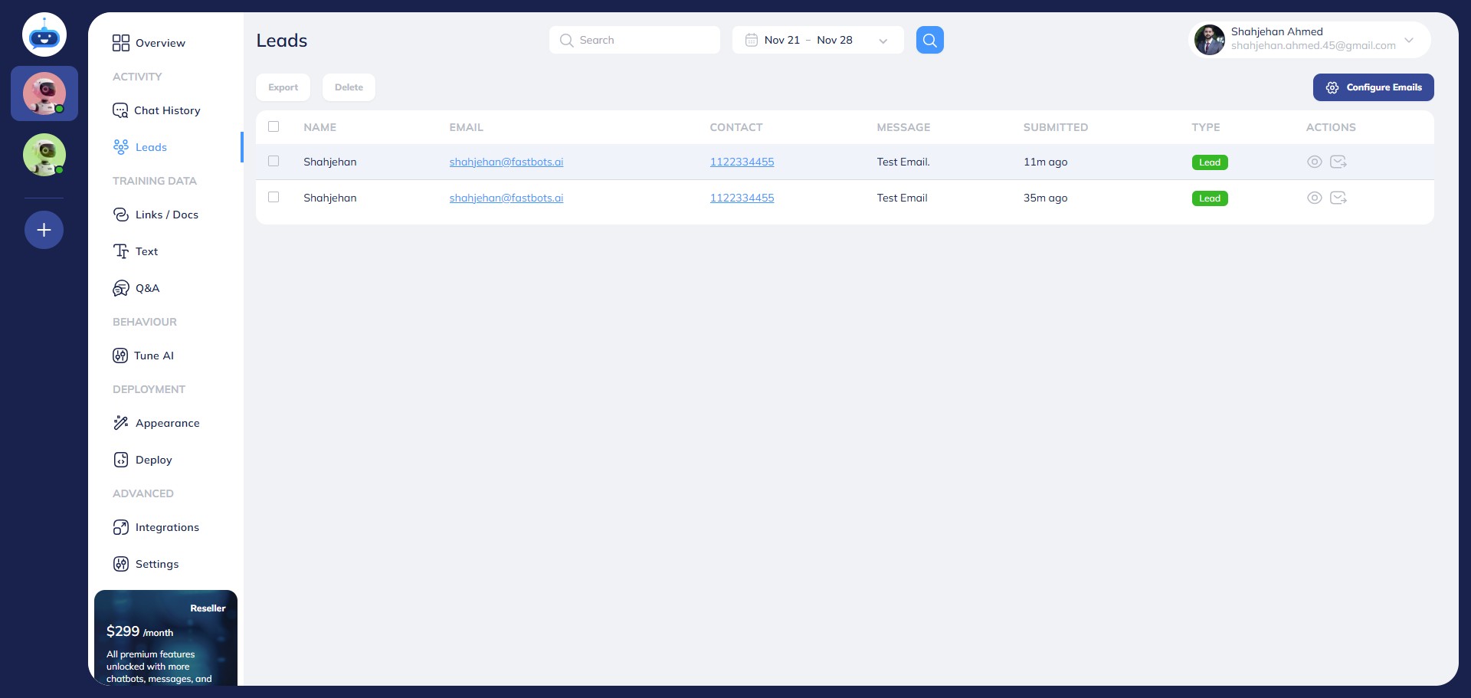Image resolution: width=1471 pixels, height=698 pixels.
Task: Select the Links / Docs training section
Action: point(166,215)
